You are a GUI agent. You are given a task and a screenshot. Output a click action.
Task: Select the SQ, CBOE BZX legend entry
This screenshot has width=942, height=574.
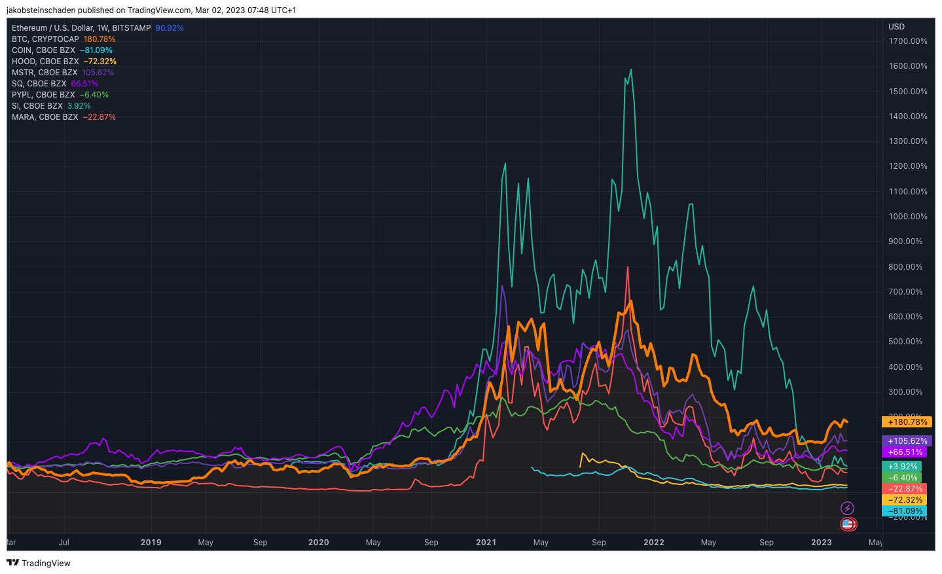click(x=55, y=84)
